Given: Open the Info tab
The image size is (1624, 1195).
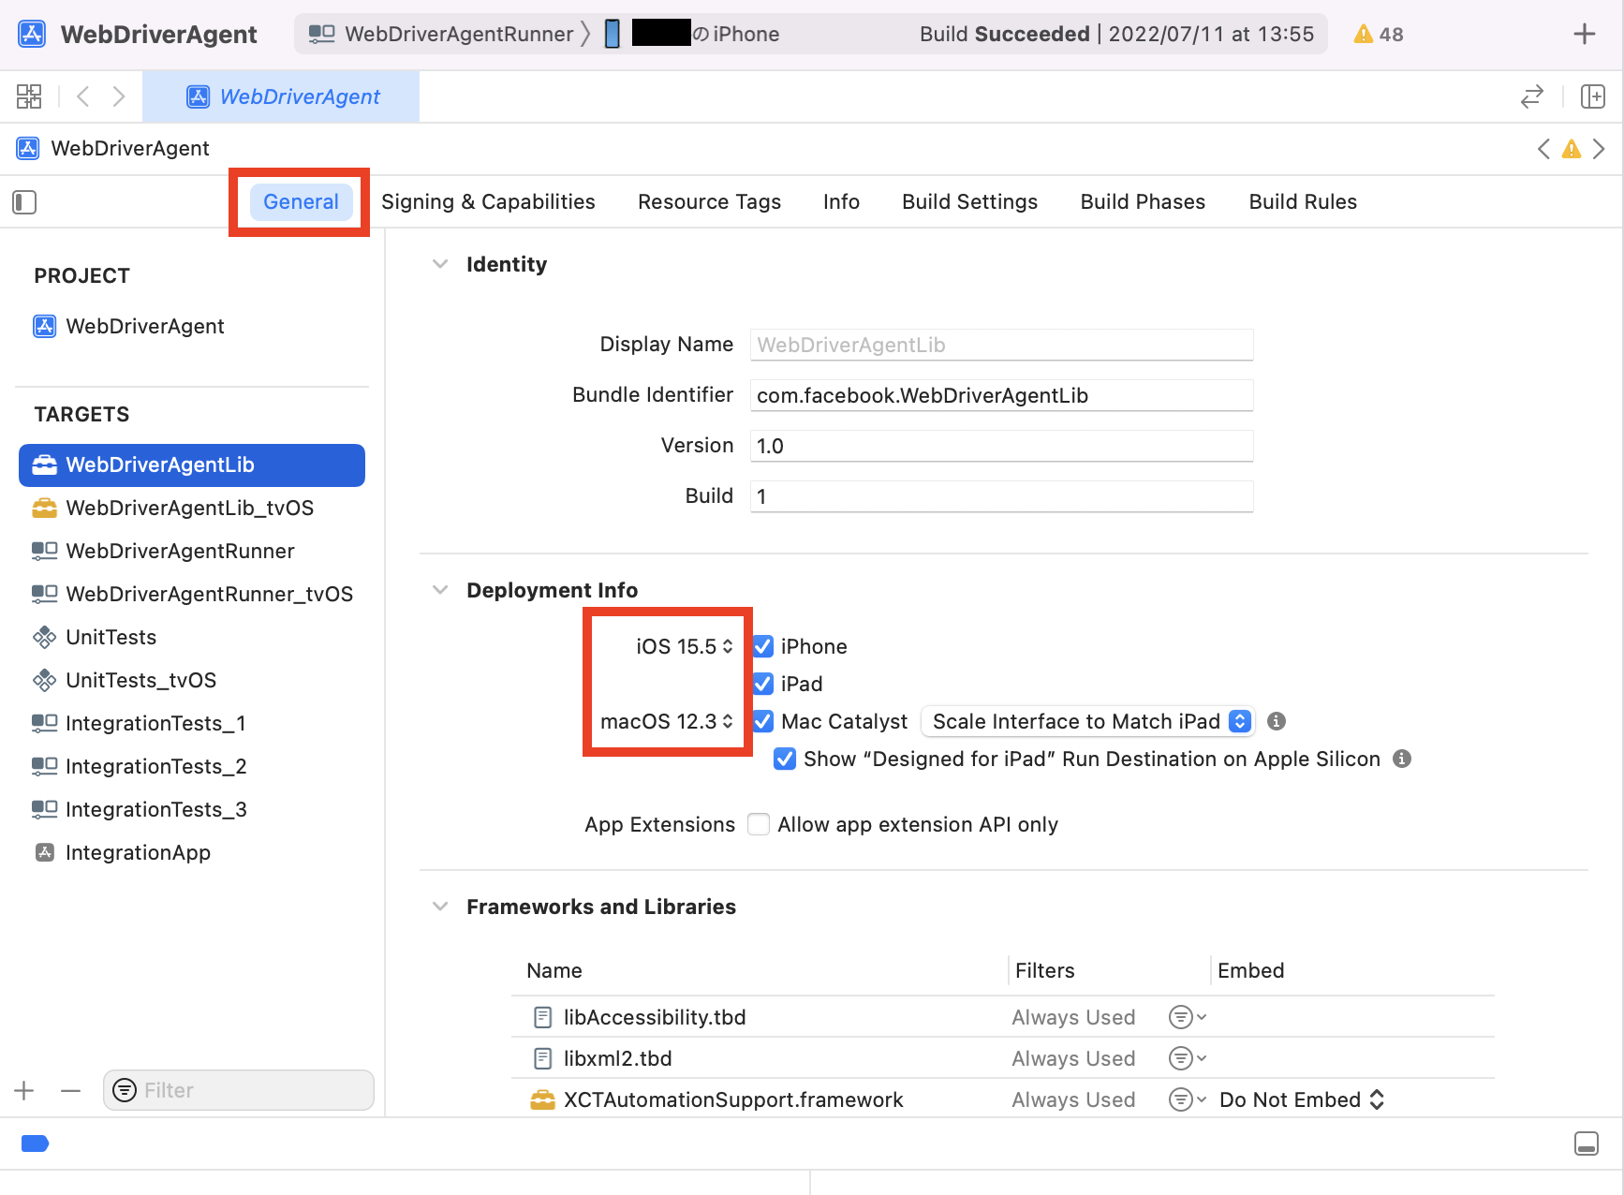Looking at the screenshot, I should (x=841, y=201).
